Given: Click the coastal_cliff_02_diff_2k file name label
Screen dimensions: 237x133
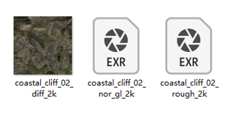Looking at the screenshot, I should (44, 88).
